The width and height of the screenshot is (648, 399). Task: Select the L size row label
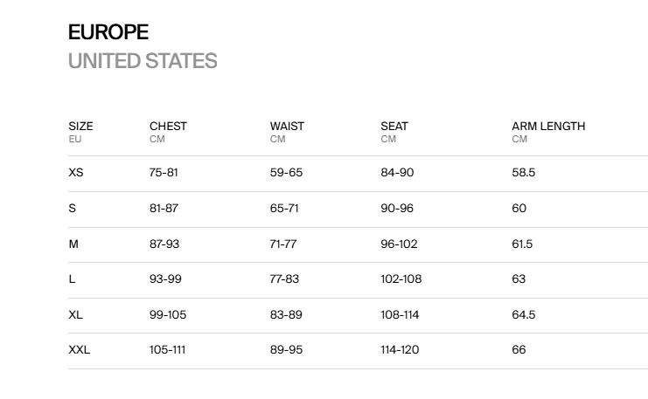72,279
